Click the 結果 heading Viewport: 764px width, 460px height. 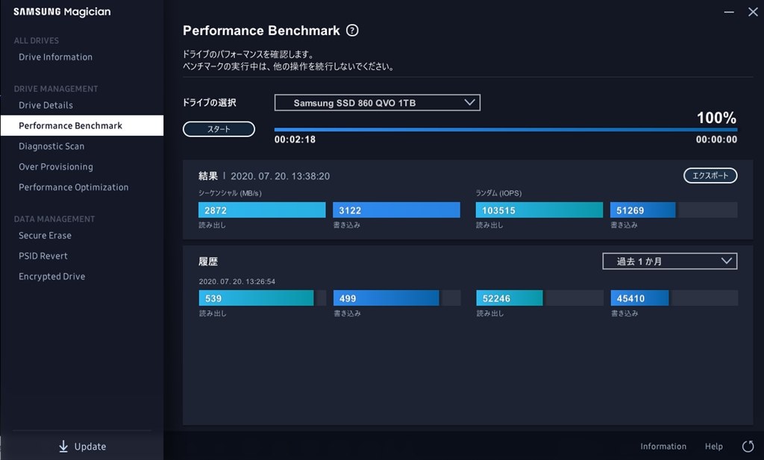pos(208,176)
